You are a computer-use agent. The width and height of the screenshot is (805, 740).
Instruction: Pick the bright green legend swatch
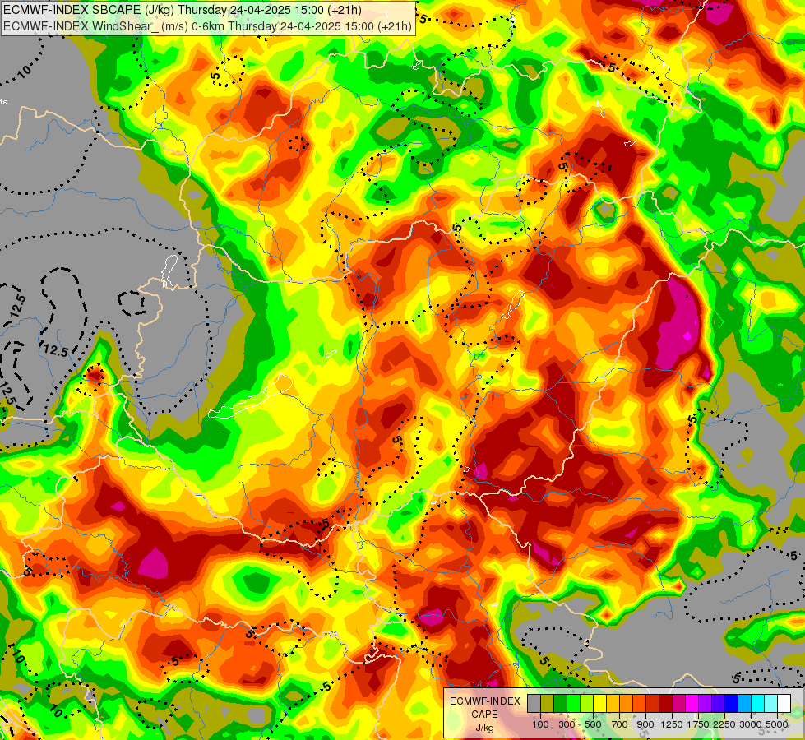click(x=573, y=703)
